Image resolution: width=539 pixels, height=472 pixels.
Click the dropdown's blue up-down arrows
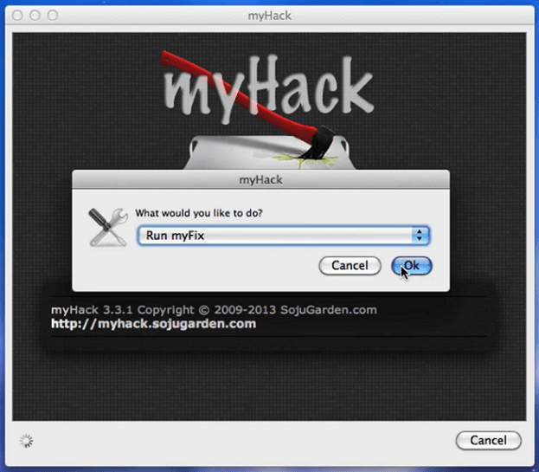tap(420, 236)
